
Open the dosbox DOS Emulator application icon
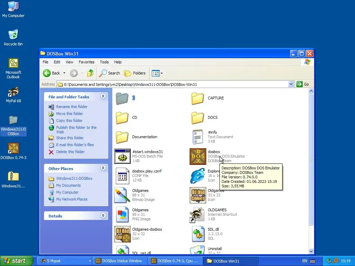198,156
